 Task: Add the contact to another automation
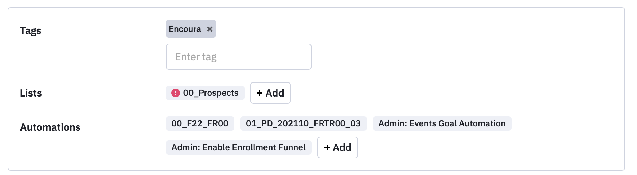click(338, 147)
